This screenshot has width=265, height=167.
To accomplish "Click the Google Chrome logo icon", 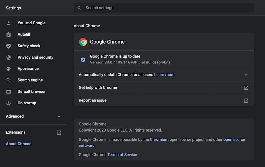I will click(x=83, y=42).
